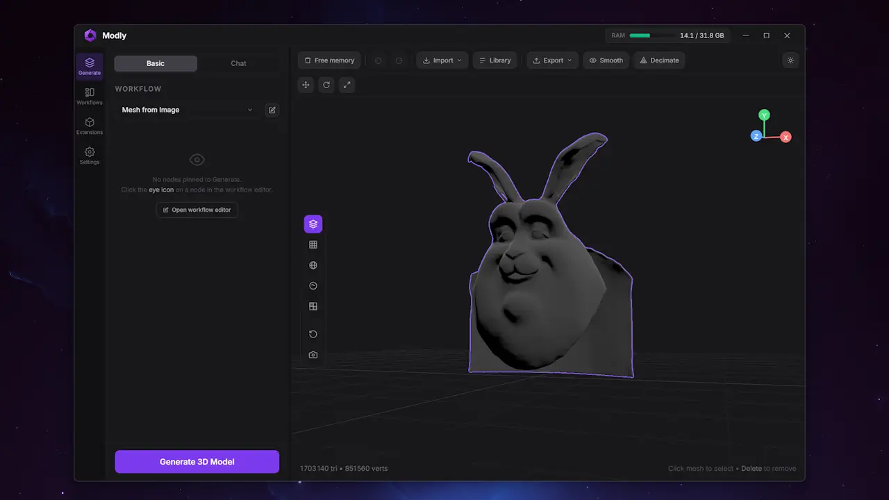The height and width of the screenshot is (500, 889).
Task: Toggle the four-panel layout icon
Action: tap(313, 306)
